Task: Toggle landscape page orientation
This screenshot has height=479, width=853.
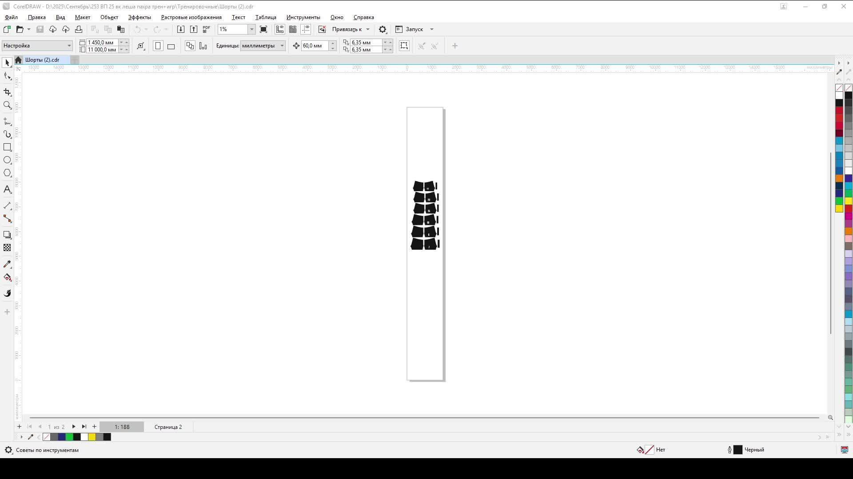Action: (171, 46)
